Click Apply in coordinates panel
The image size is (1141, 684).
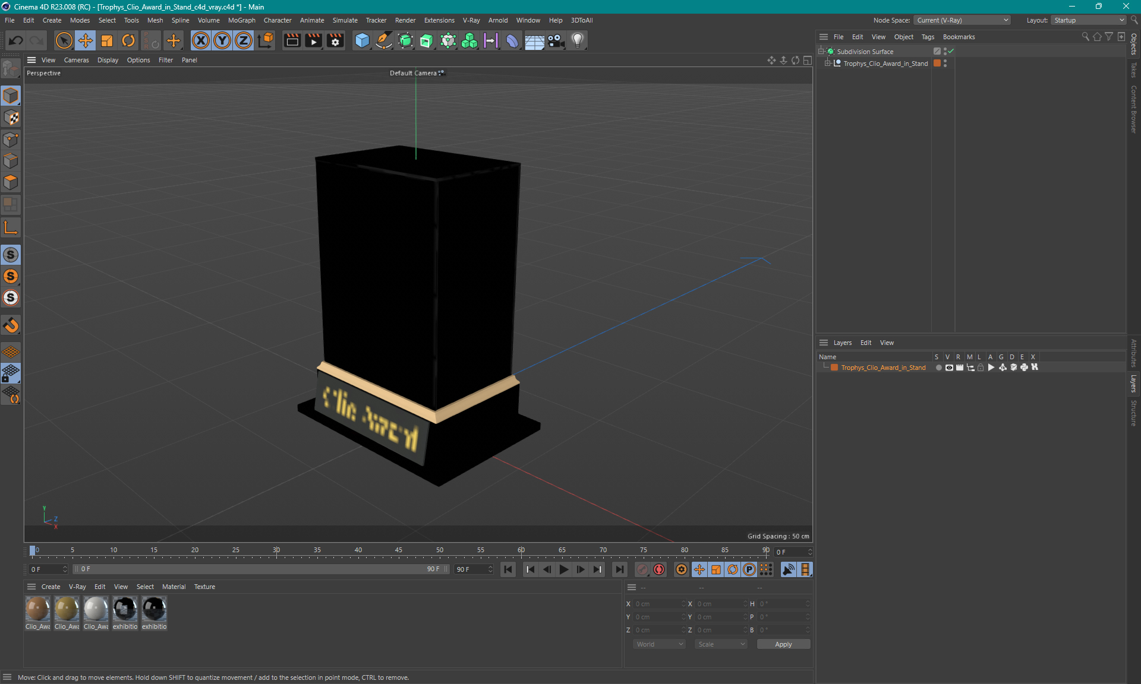point(783,644)
